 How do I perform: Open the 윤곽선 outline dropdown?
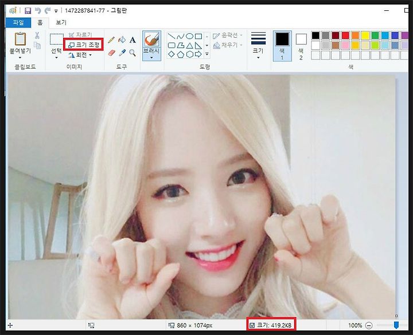coord(228,36)
